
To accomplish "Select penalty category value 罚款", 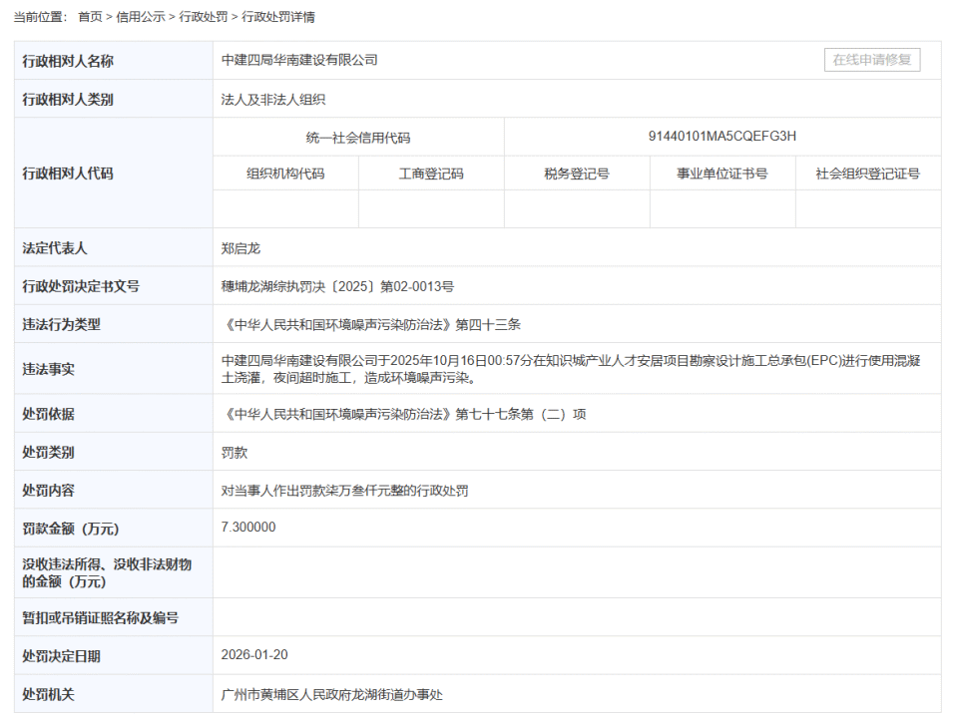I will (234, 453).
